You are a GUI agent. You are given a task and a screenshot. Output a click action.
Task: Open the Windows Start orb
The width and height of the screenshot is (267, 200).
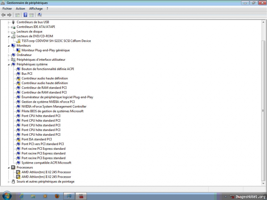click(7, 196)
